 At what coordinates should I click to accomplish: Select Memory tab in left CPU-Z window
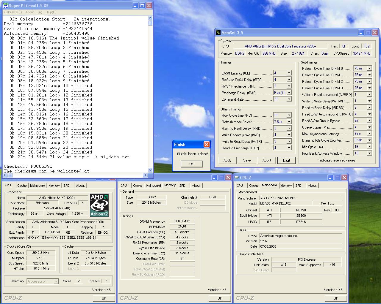point(54,186)
